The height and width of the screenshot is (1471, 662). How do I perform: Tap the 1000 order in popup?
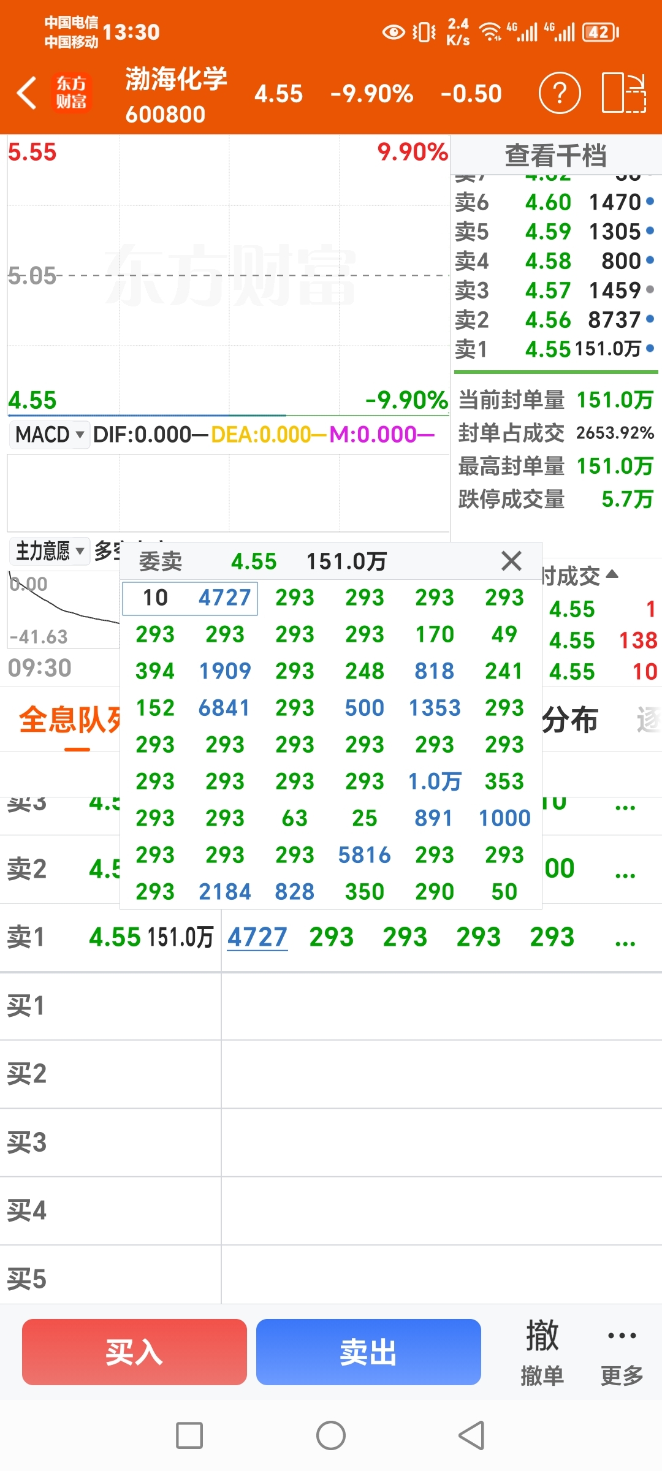pyautogui.click(x=504, y=818)
